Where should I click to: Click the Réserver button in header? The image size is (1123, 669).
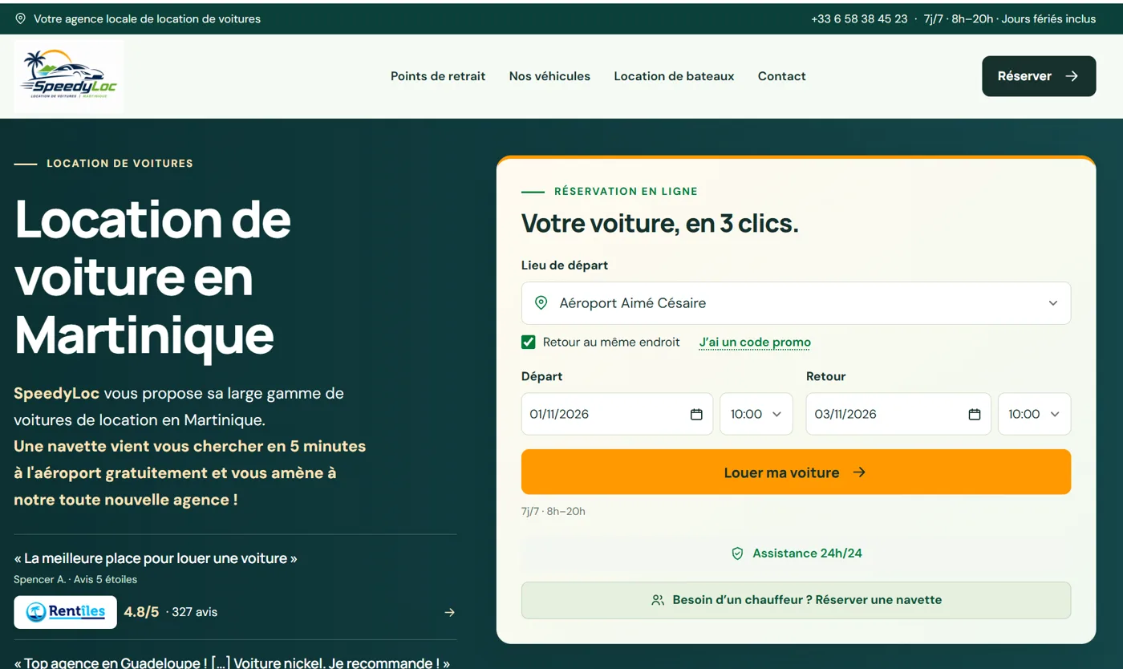pos(1039,76)
